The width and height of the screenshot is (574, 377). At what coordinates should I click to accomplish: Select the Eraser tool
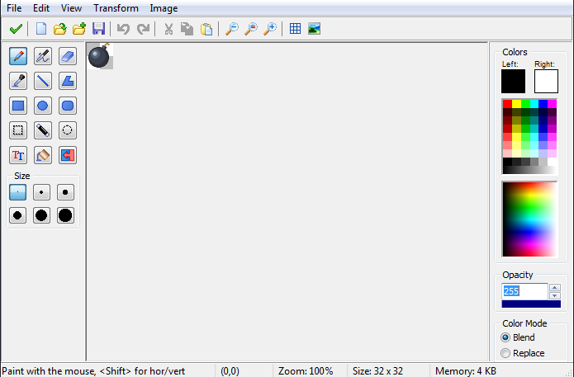(68, 56)
